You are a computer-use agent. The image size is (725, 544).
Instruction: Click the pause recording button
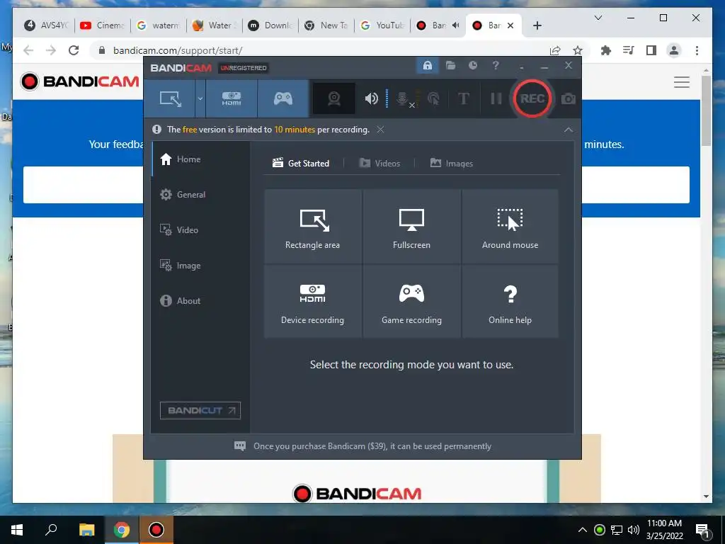click(496, 98)
